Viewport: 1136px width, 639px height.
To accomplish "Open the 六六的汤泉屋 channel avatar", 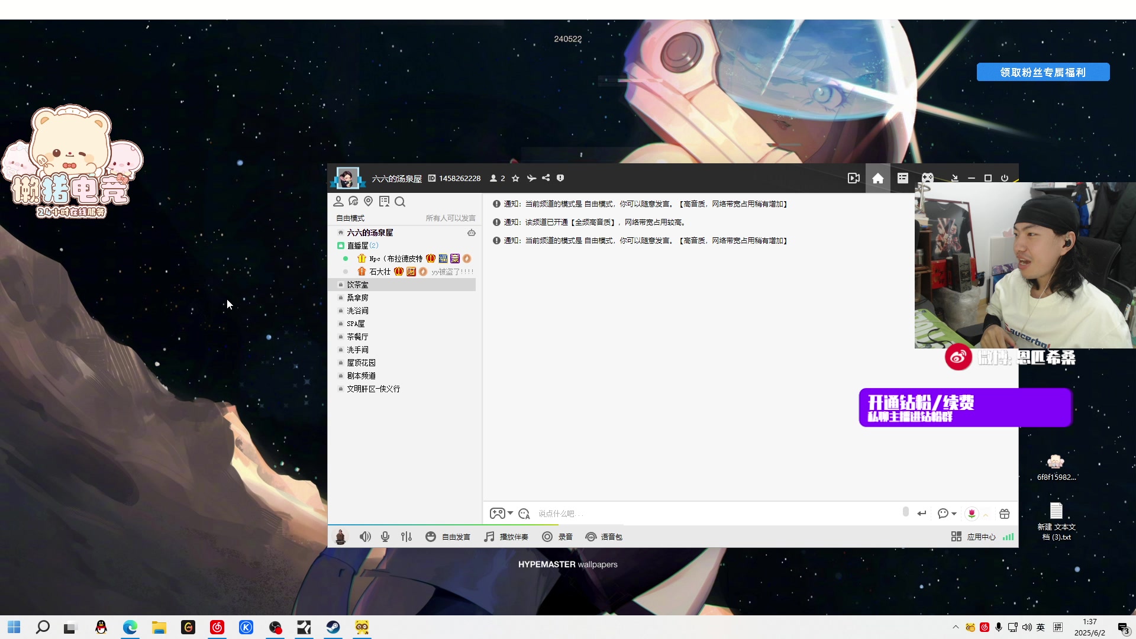I will point(347,177).
